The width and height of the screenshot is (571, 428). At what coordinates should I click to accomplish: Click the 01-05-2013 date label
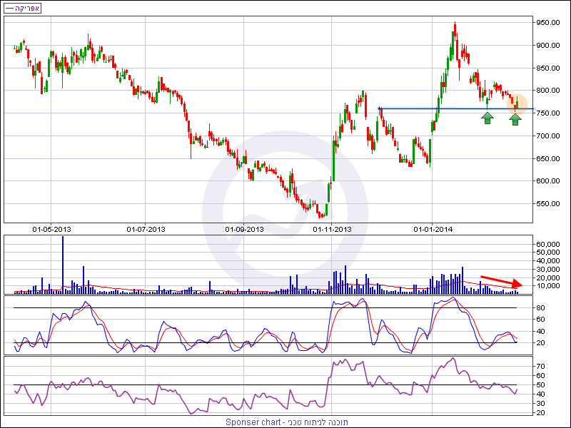click(52, 229)
